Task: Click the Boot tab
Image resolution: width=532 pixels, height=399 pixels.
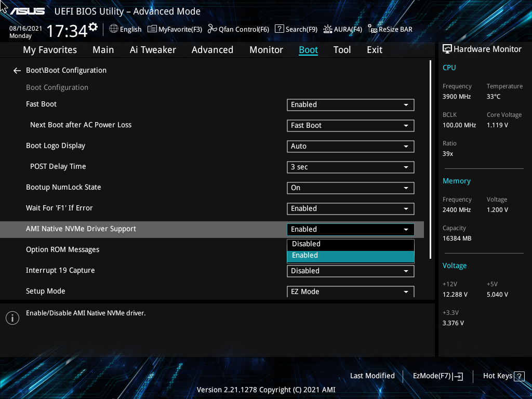Action: point(309,50)
